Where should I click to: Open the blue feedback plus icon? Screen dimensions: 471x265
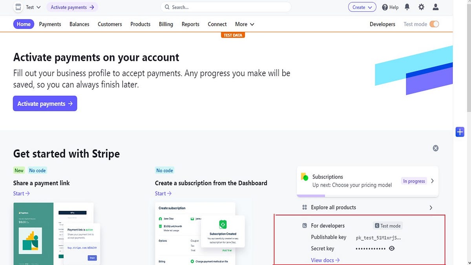(x=460, y=132)
